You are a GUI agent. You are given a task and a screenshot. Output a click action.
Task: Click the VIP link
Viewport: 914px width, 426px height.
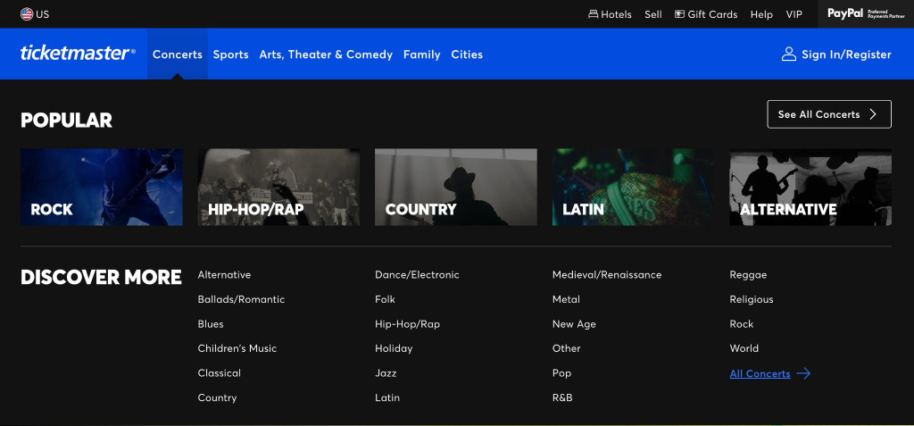point(794,14)
